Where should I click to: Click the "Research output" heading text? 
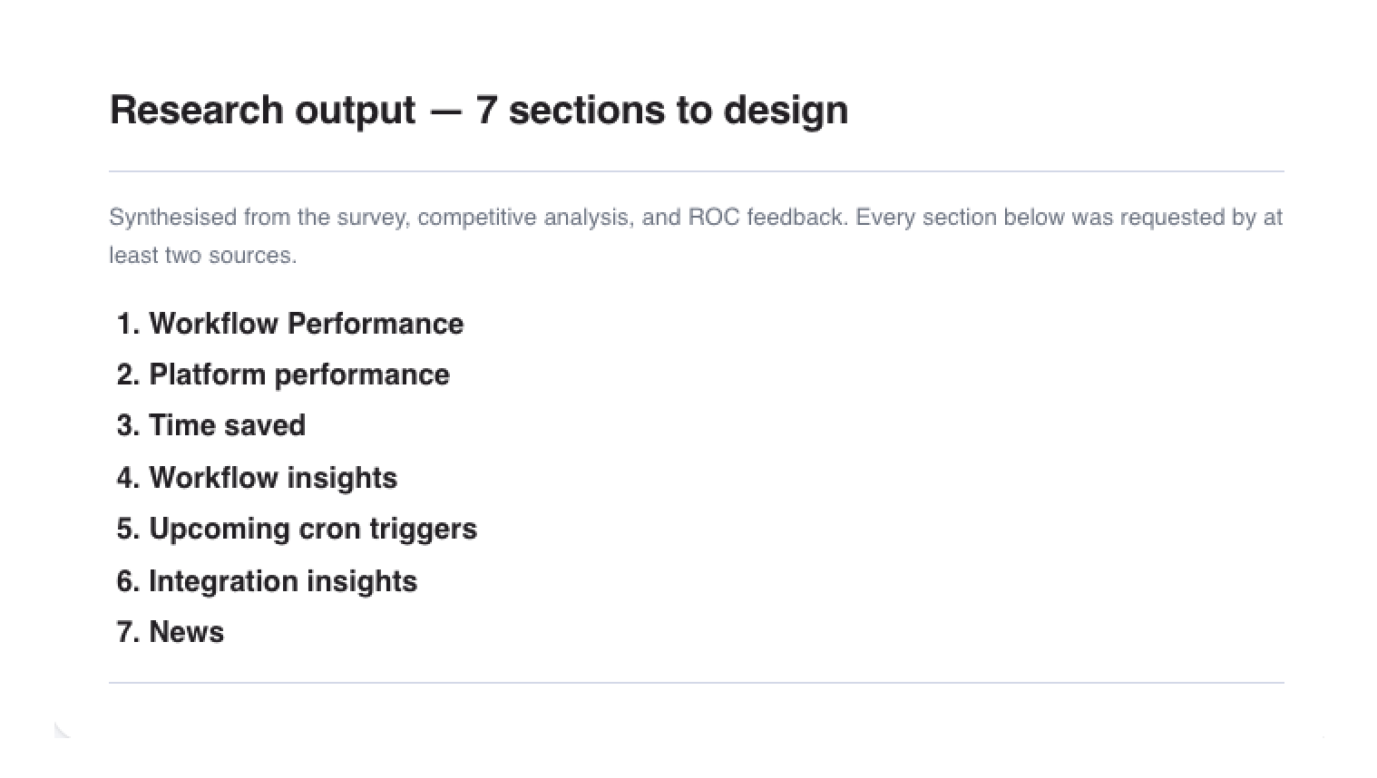(x=262, y=111)
